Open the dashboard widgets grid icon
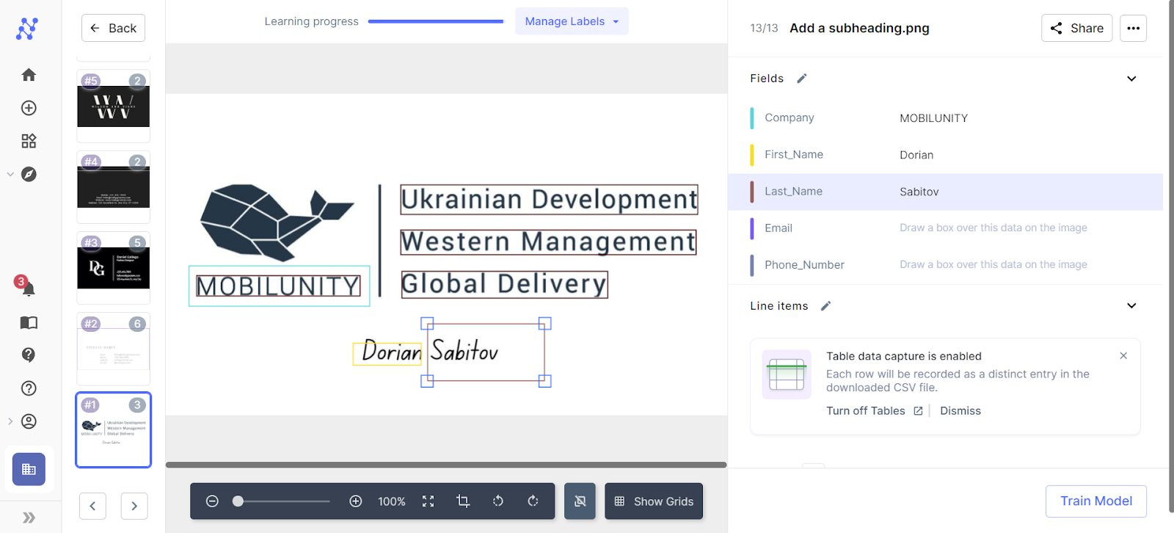This screenshot has width=1174, height=533. (x=29, y=141)
